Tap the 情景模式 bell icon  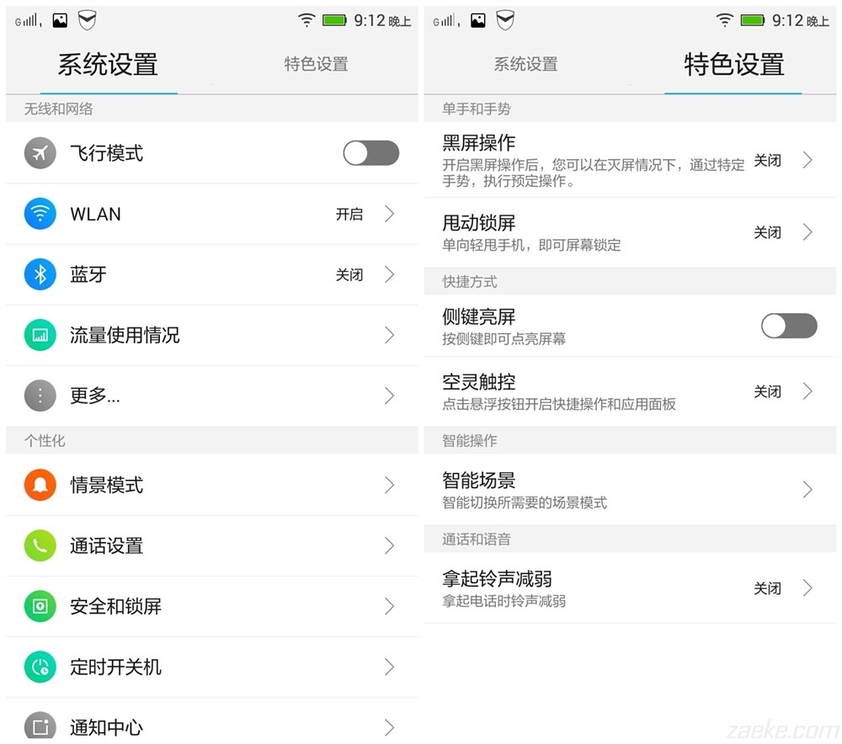pyautogui.click(x=40, y=484)
